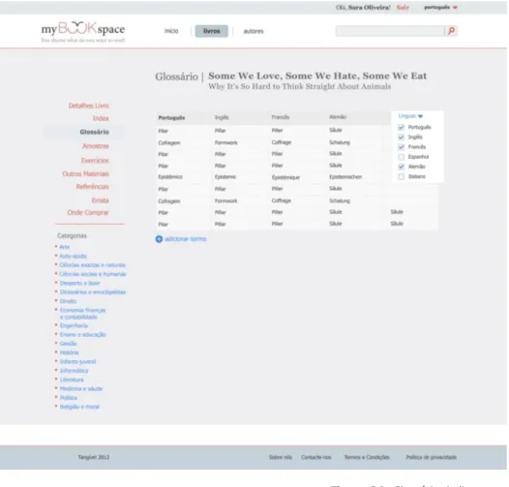Uncheck the Português language checkbox
Viewport: 509px width, 487px height.
point(402,127)
